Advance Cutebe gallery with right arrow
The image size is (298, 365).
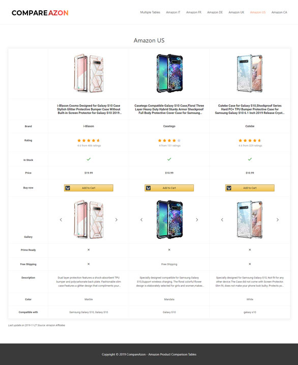(x=278, y=220)
